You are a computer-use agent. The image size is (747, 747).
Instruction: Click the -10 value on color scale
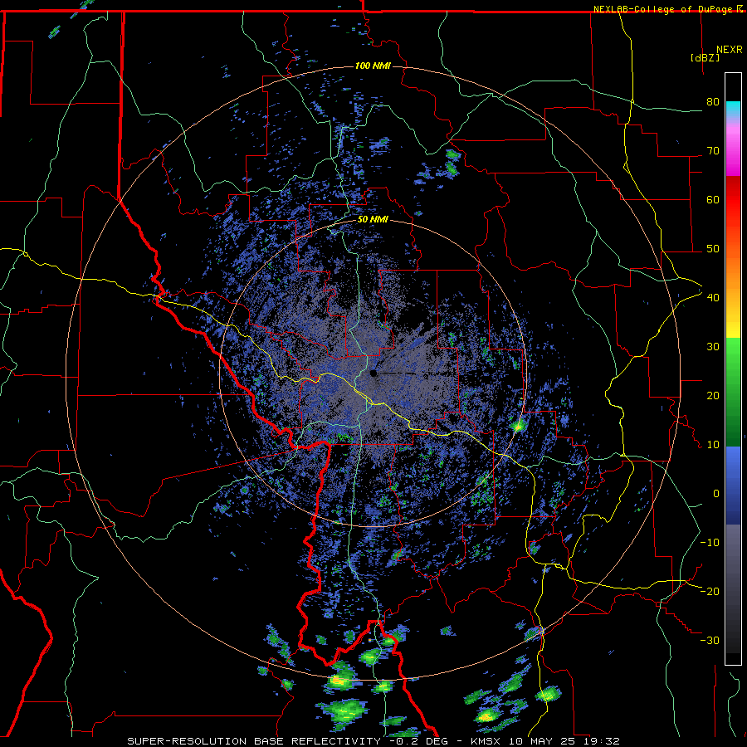[710, 543]
